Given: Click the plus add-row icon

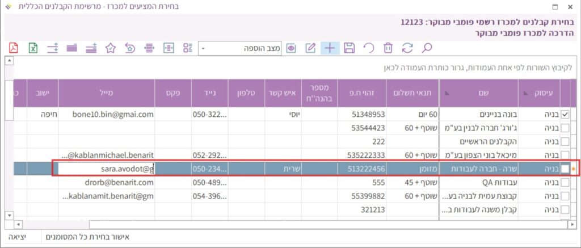Looking at the screenshot, I should coord(330,48).
